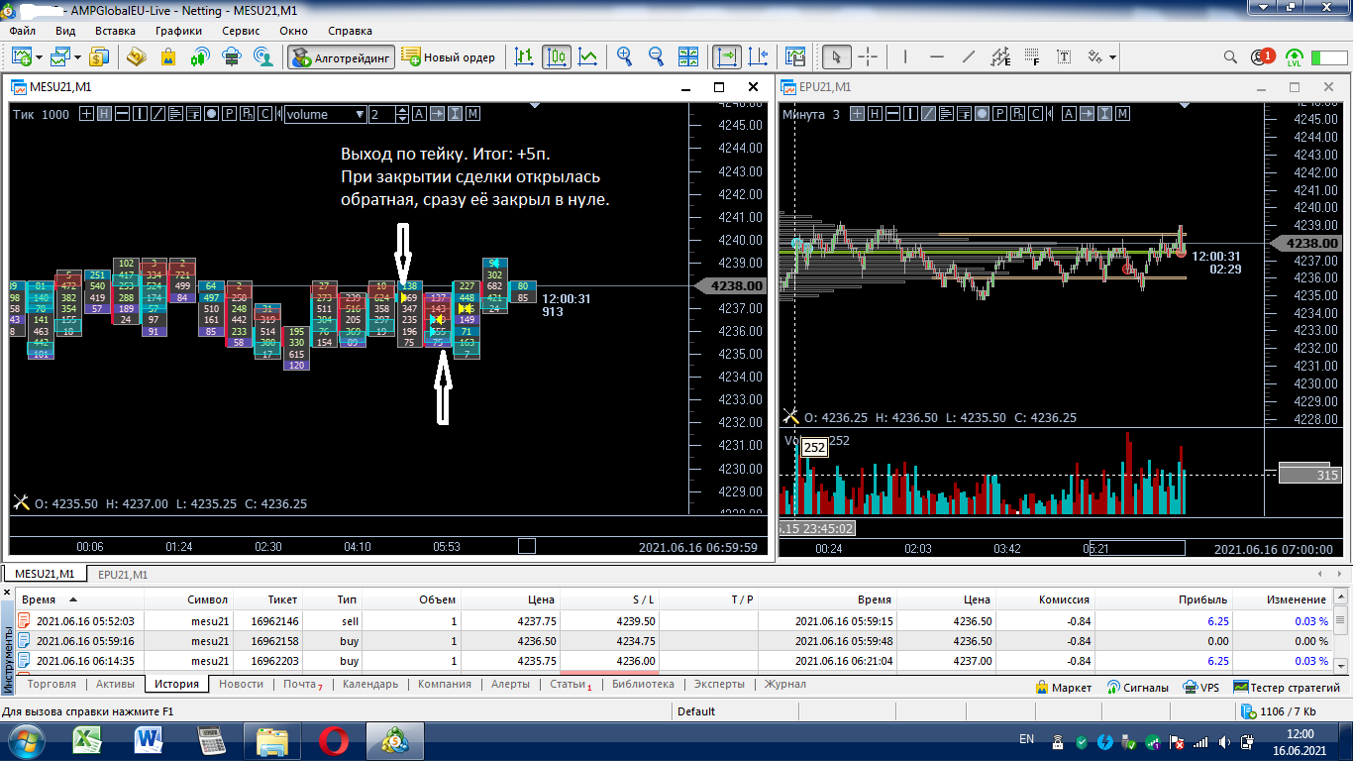Open Сигналы link in toolbox footer
Viewport: 1353px width, 761px height.
coord(1138,687)
